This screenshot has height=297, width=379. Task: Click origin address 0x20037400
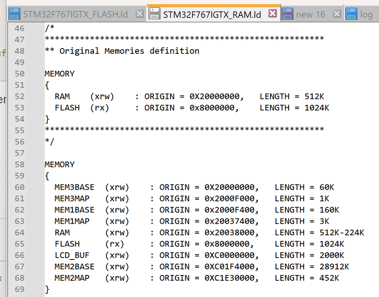230,221
